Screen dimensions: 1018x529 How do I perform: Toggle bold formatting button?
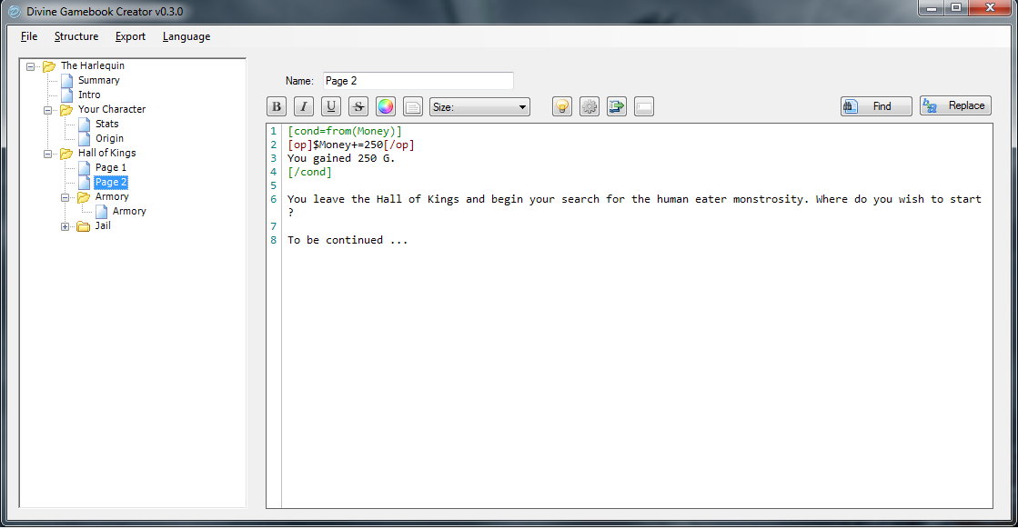tap(277, 106)
